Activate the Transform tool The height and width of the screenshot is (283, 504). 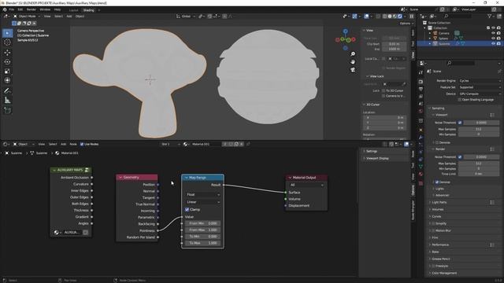pyautogui.click(x=7, y=80)
